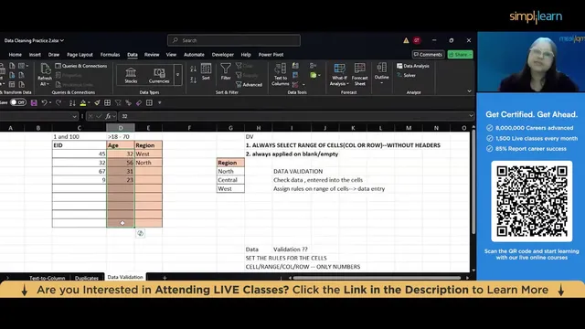Collapse the ribbon chevron
The height and width of the screenshot is (329, 585).
pos(469,91)
